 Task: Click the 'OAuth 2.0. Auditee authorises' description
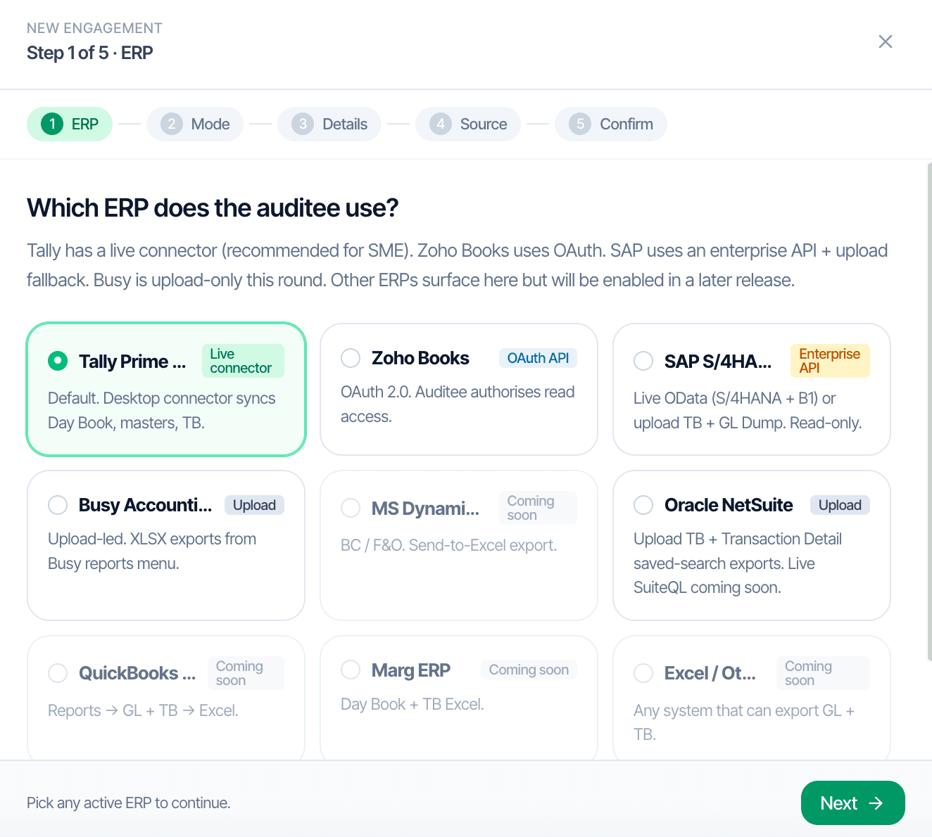pyautogui.click(x=458, y=404)
